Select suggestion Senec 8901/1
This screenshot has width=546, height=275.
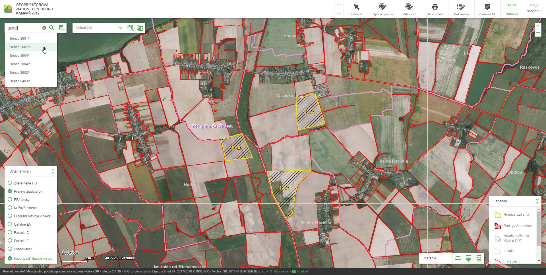pyautogui.click(x=31, y=39)
